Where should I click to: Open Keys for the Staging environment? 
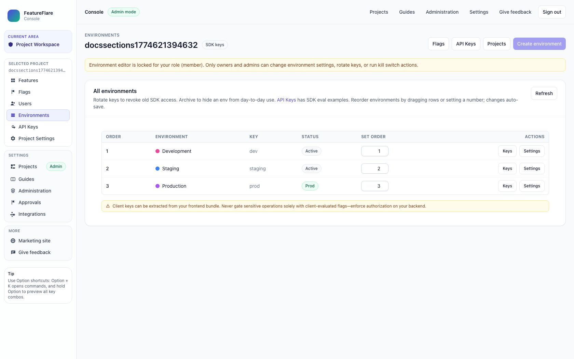pos(507,169)
